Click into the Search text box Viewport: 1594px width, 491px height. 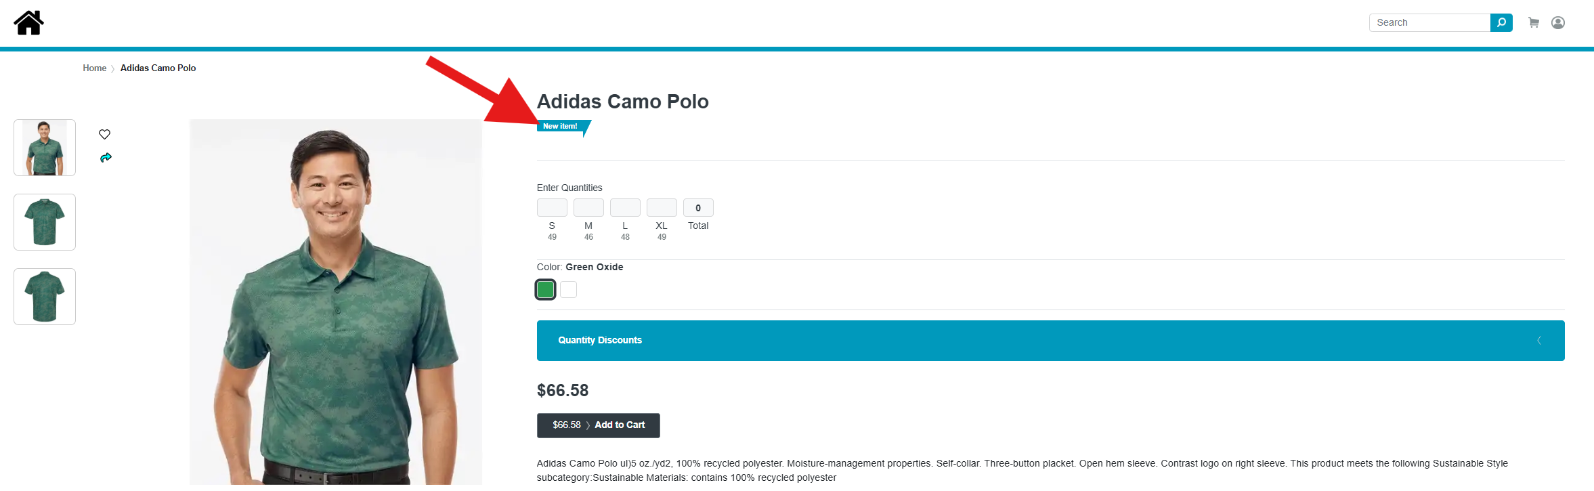coord(1429,22)
